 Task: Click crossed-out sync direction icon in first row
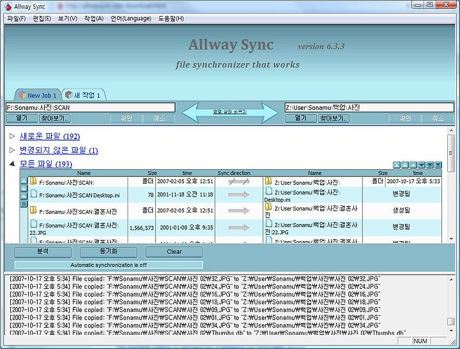239,182
